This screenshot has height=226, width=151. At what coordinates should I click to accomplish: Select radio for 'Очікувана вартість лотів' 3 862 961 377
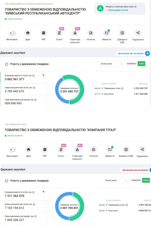[43, 75]
